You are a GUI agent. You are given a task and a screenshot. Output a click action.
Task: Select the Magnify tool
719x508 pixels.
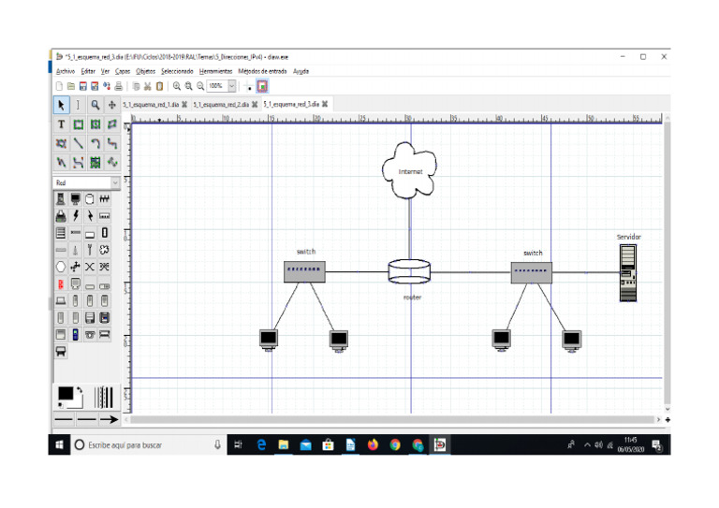point(95,105)
